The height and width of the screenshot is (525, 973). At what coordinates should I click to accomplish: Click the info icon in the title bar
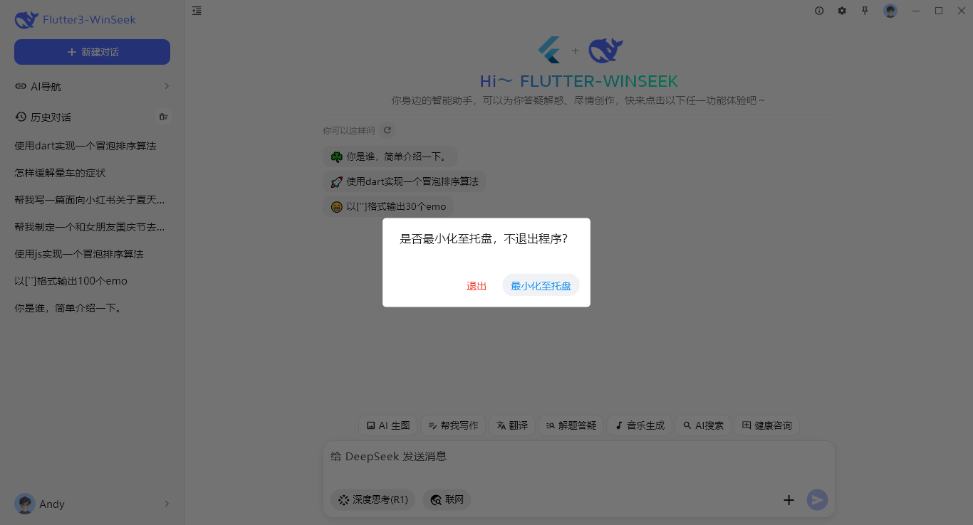pos(819,11)
